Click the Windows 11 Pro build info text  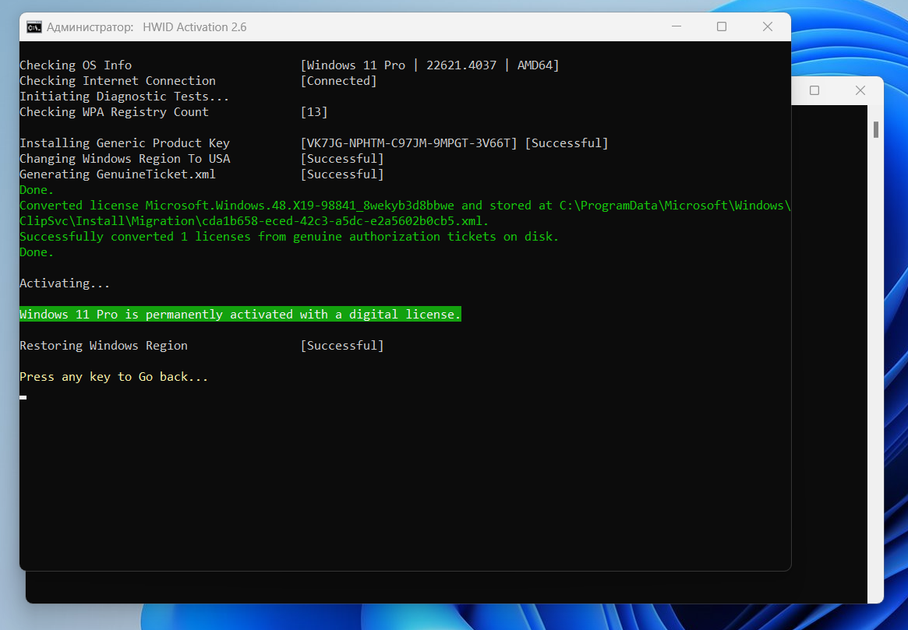click(x=429, y=65)
